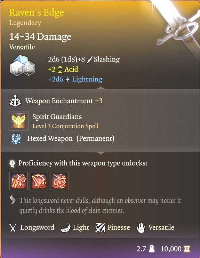Click the Finesse arrows icon
This screenshot has width=200, height=258.
[100, 227]
